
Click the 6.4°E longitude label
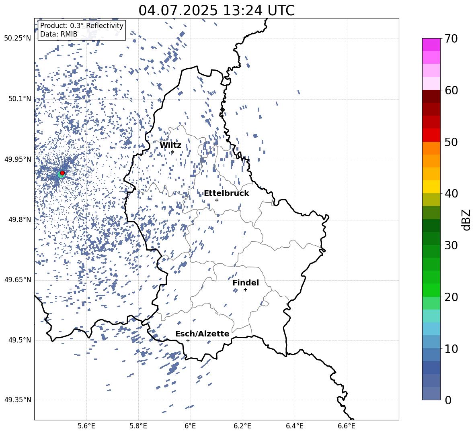[295, 426]
